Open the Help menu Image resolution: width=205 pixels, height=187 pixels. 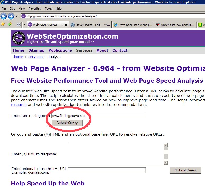58,8
